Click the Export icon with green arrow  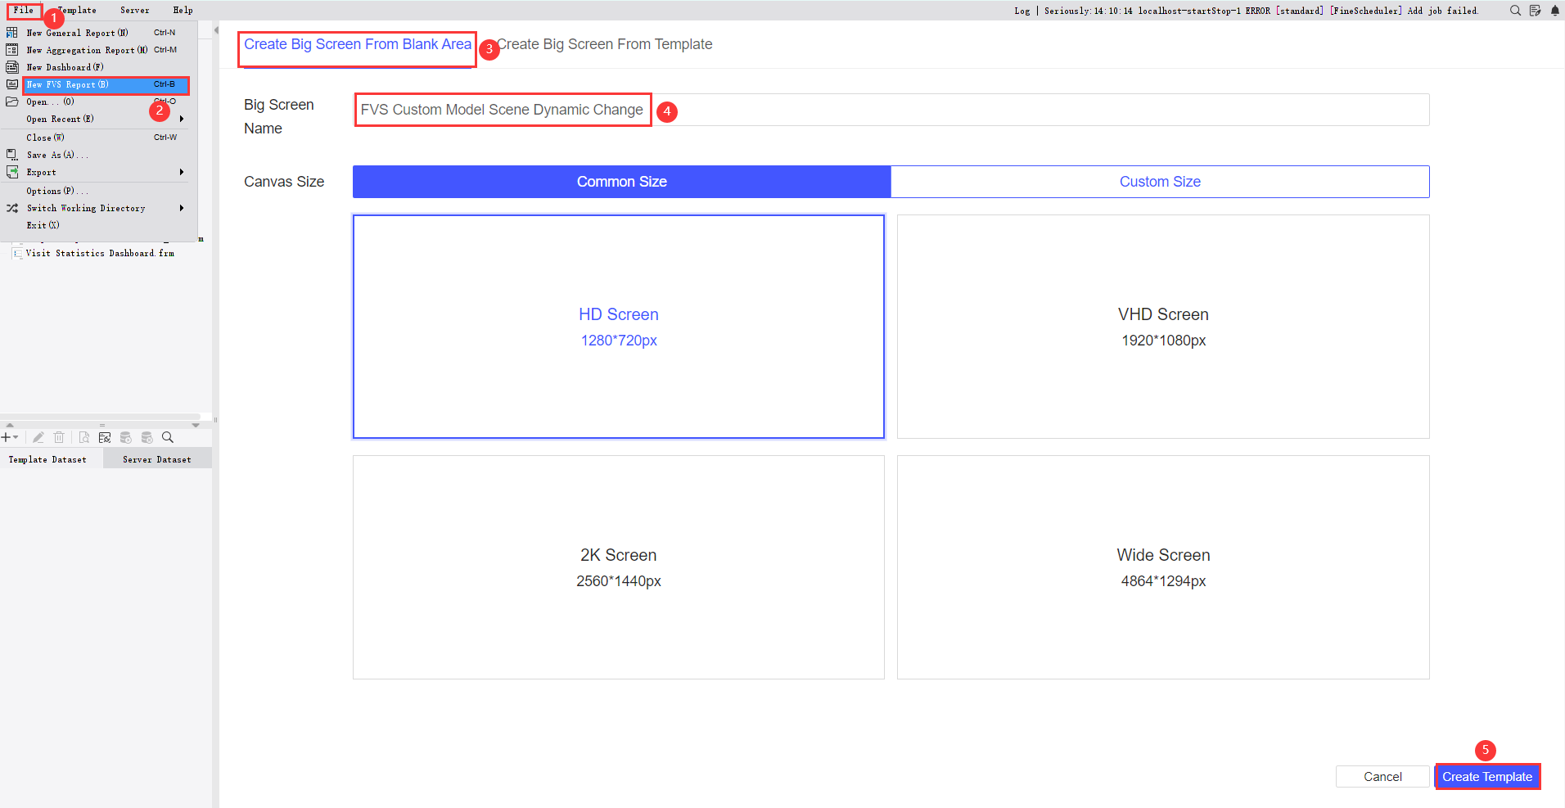coord(12,172)
